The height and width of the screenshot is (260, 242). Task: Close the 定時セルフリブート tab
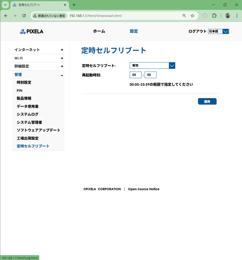point(65,5)
